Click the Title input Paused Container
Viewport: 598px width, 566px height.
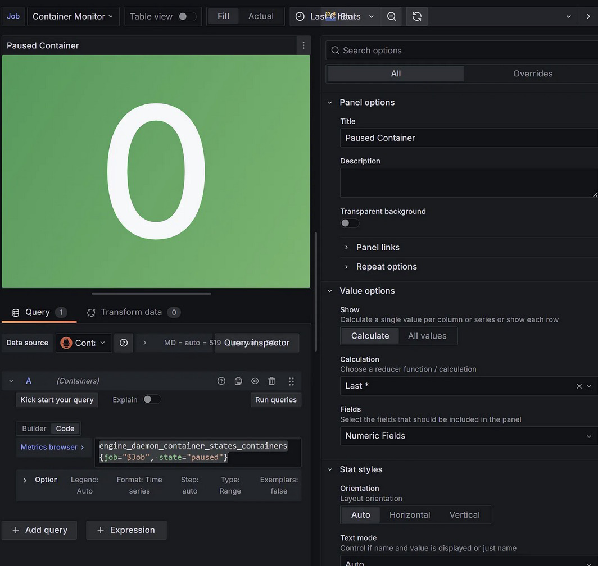pyautogui.click(x=469, y=138)
